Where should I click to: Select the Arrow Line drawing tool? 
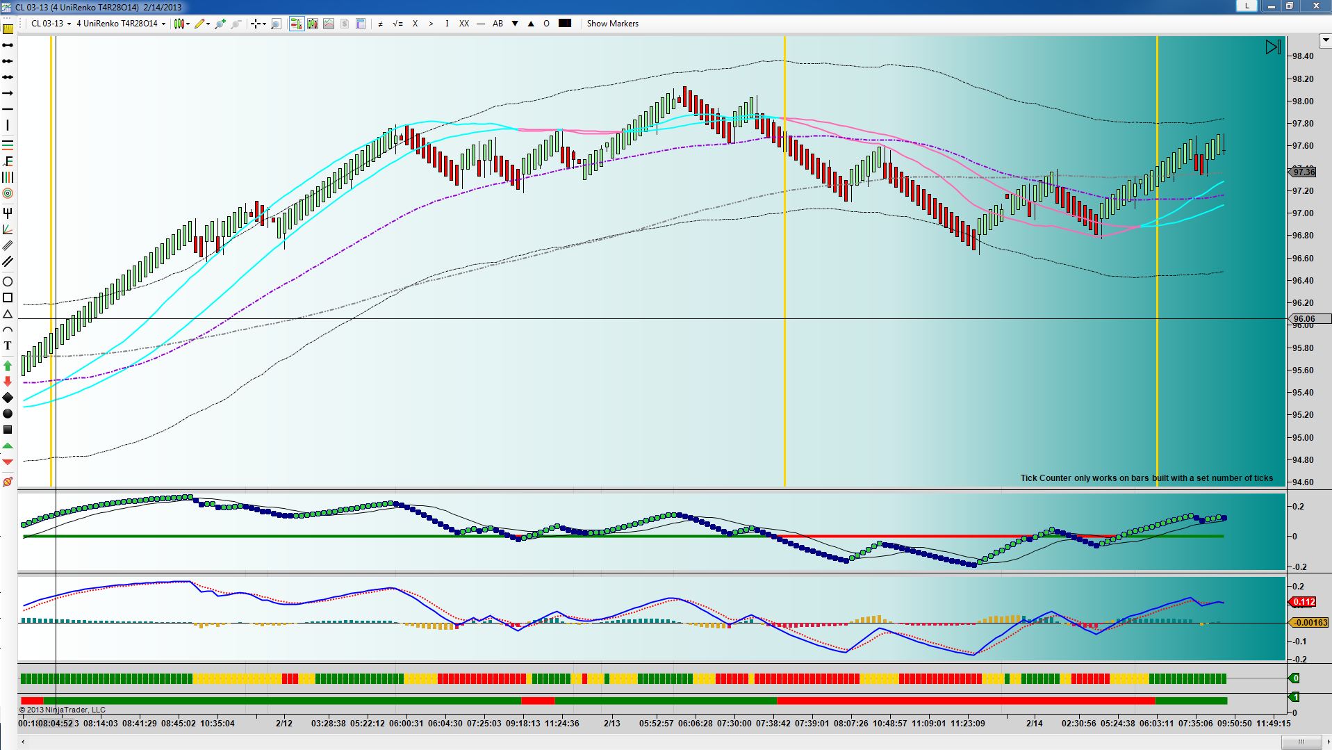[x=8, y=93]
